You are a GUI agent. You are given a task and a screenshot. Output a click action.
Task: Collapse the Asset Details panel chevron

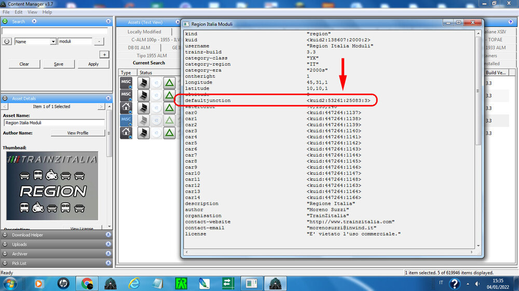click(108, 98)
